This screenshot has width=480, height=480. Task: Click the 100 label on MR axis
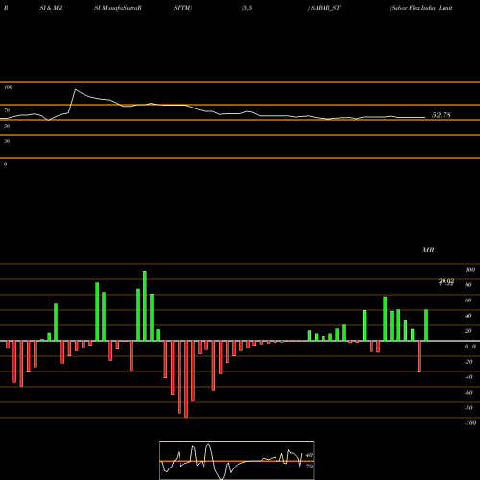tap(469, 270)
